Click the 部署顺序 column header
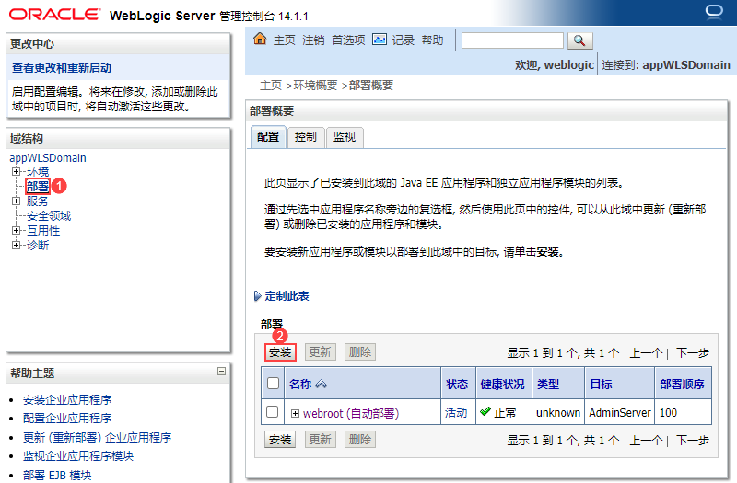Viewport: 737px width, 483px height. point(682,384)
